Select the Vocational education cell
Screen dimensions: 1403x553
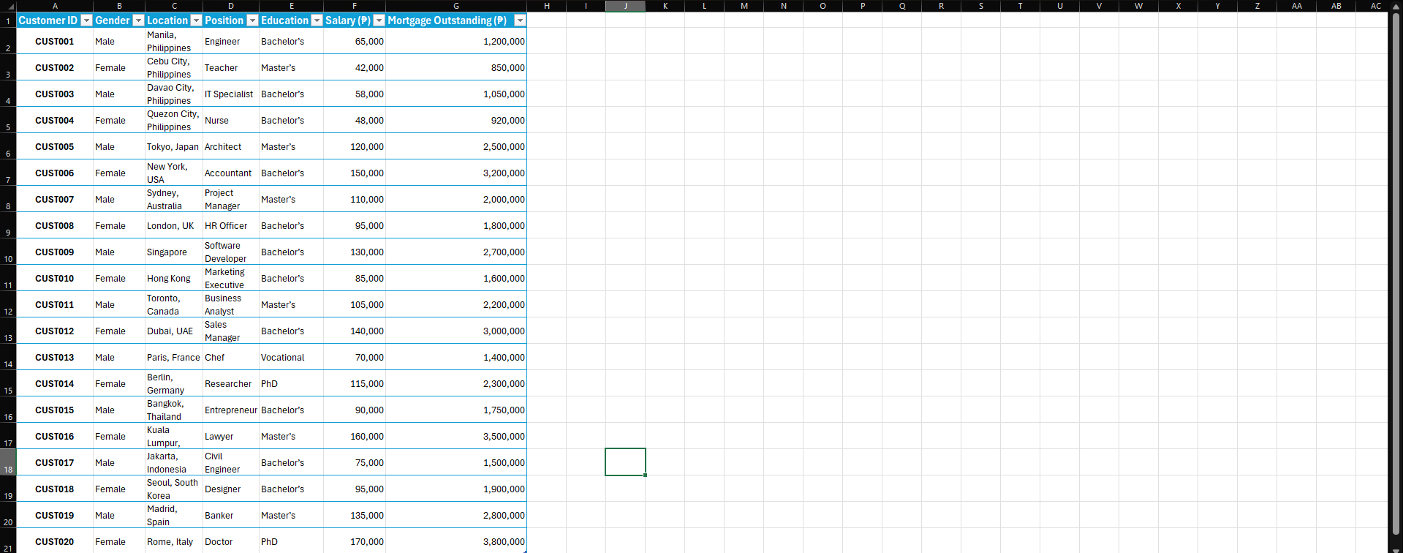tap(291, 357)
